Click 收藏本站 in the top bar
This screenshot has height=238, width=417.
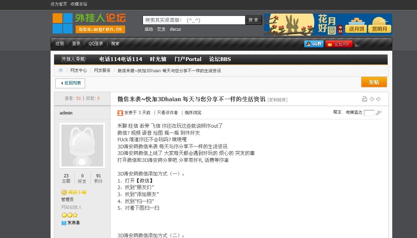79,4
